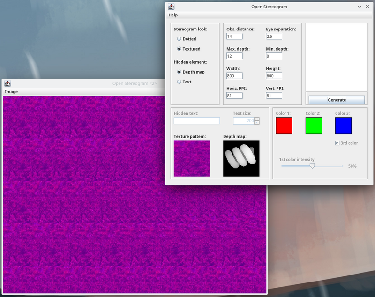This screenshot has width=375, height=297.
Task: Click the 1st color intensity slider handle
Action: pos(312,166)
